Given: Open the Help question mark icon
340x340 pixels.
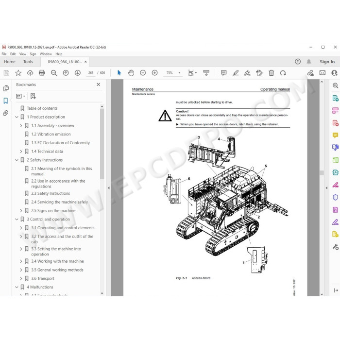Looking at the screenshot, I should tap(298, 62).
